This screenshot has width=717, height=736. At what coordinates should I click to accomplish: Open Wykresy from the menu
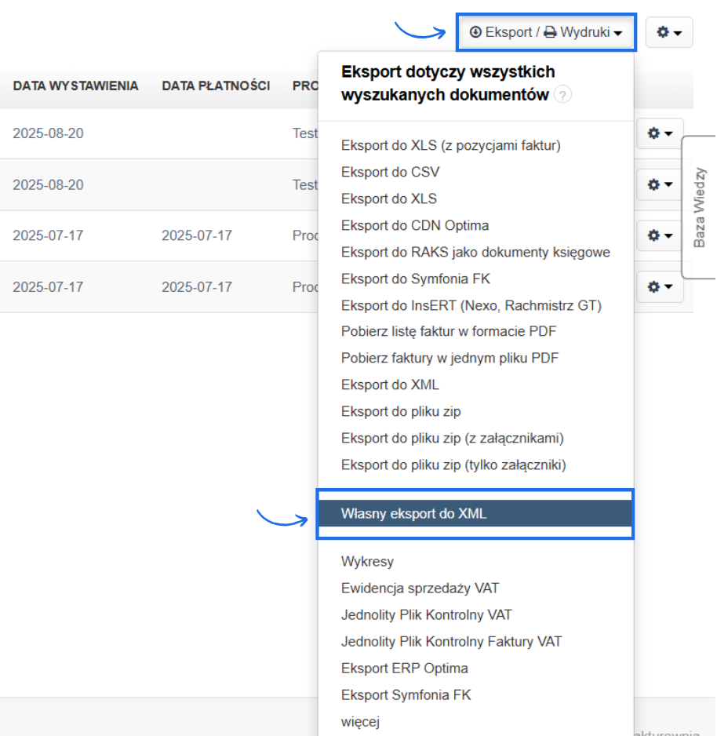[x=367, y=561]
